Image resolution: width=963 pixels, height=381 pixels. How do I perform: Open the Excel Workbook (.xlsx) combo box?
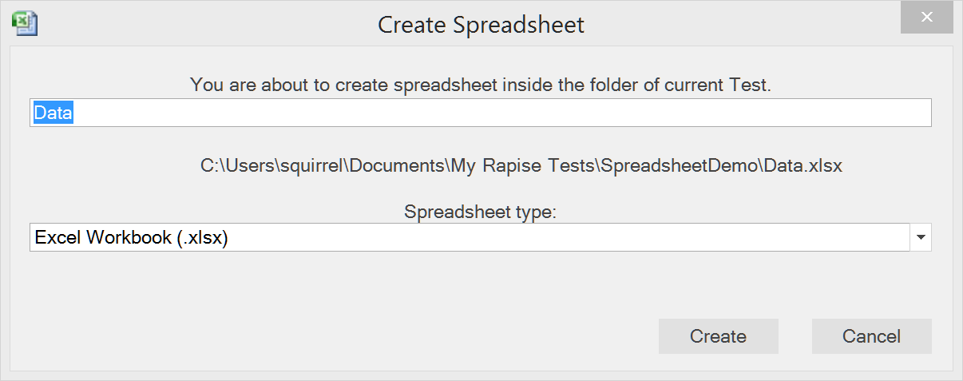tap(470, 237)
